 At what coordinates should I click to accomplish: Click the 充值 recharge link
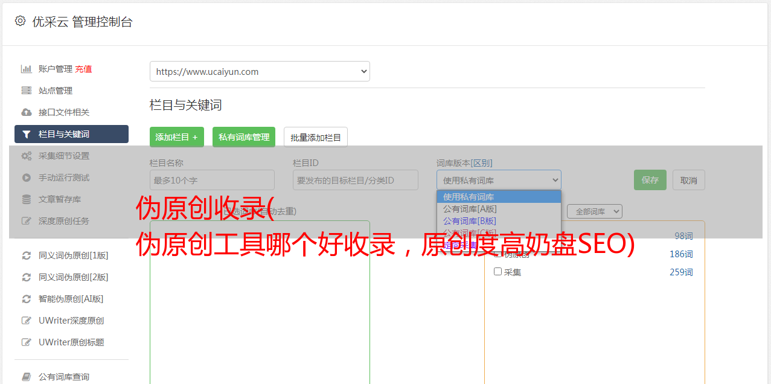pos(84,69)
